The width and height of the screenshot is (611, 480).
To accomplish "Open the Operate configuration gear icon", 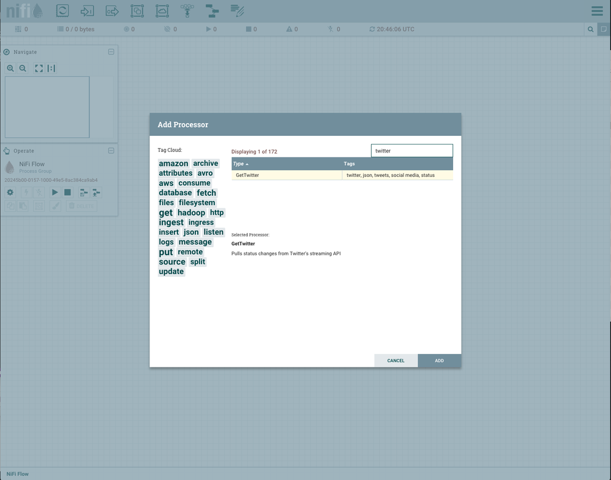I will pos(10,192).
